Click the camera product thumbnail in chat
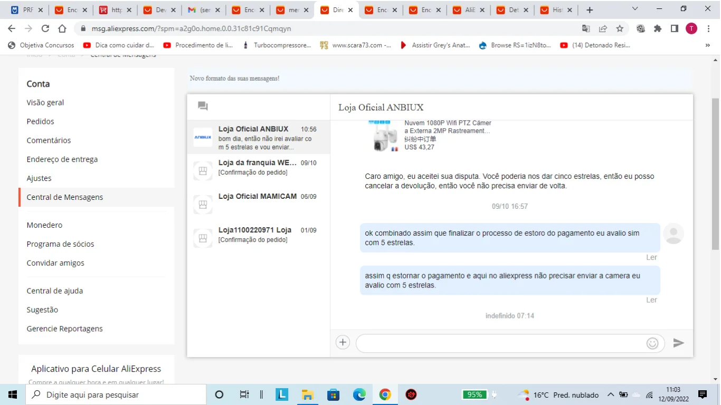 (383, 137)
